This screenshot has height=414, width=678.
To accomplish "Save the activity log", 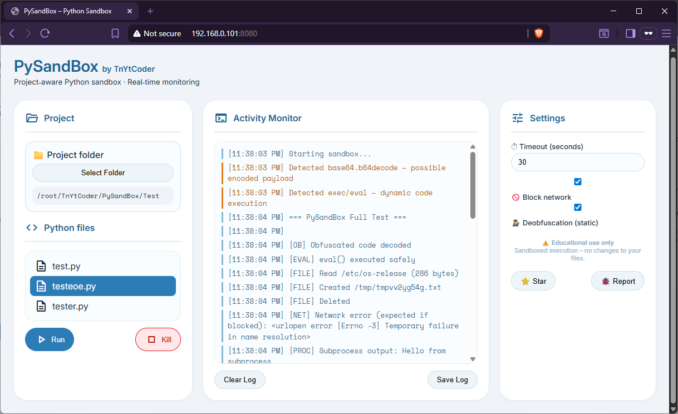I will [453, 379].
